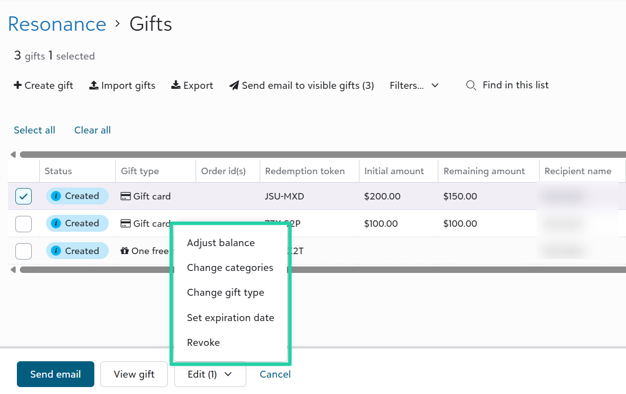Image resolution: width=626 pixels, height=394 pixels.
Task: Click the info icon in first Created badge
Action: click(56, 196)
